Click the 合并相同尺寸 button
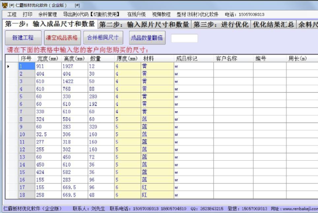 (103, 38)
